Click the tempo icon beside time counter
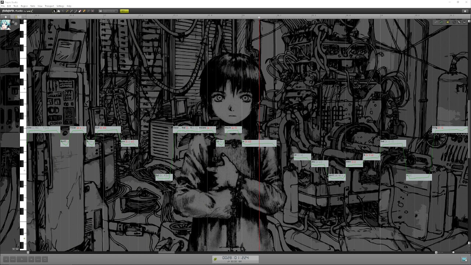This screenshot has height=265, width=471. pos(215,259)
